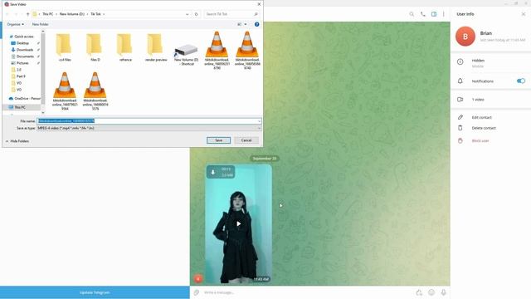
Task: Open the view options dropdown arrow
Action: 246,24
